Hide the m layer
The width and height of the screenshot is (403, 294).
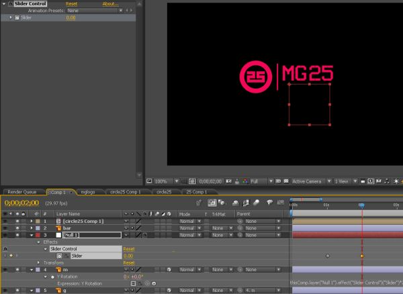[x=5, y=270]
